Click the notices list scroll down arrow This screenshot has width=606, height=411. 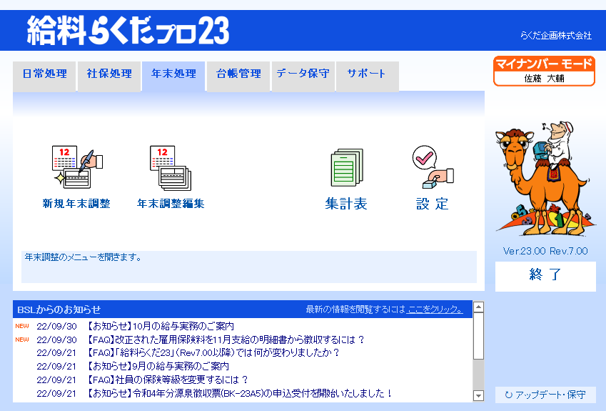click(x=478, y=395)
